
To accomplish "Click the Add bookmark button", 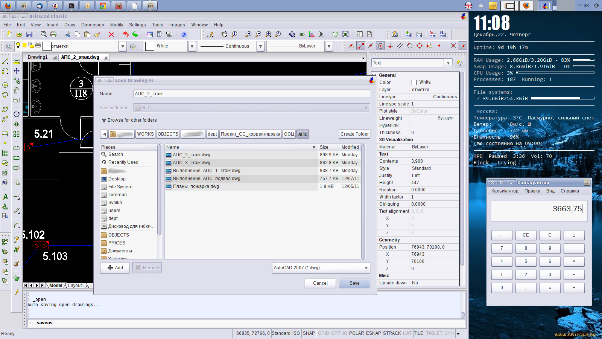I will coord(115,268).
